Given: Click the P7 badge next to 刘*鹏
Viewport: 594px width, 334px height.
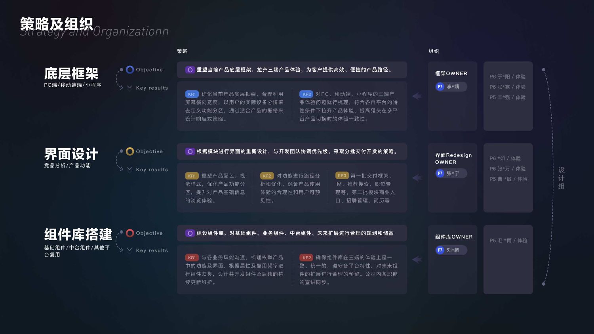Looking at the screenshot, I should pos(440,250).
